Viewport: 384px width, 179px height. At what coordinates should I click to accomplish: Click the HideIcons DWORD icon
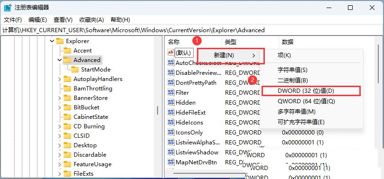tap(171, 122)
